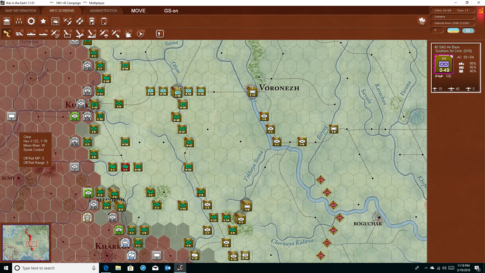Screen dimensions: 485x273
Task: Click the Boguchar town marker
Action: pyautogui.click(x=379, y=217)
